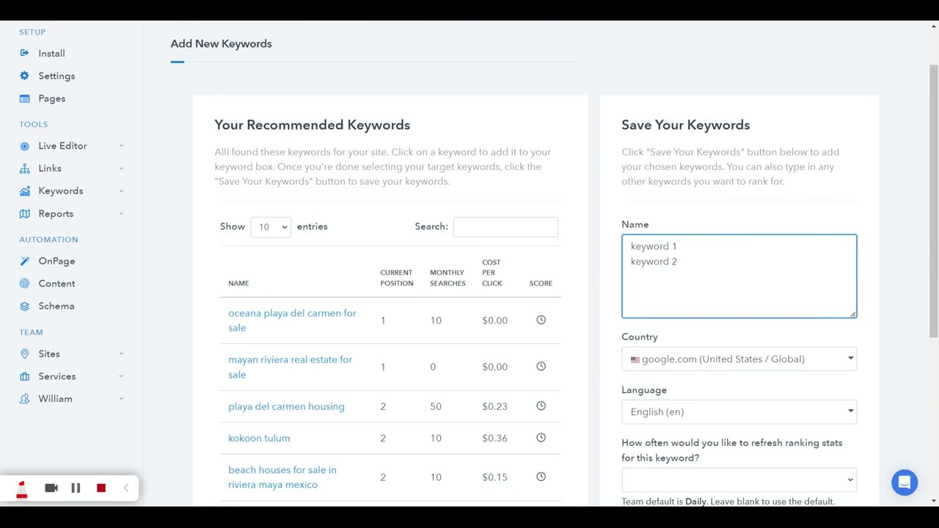Viewport: 939px width, 528px height.
Task: Open the Show entries count dropdown
Action: pos(271,227)
